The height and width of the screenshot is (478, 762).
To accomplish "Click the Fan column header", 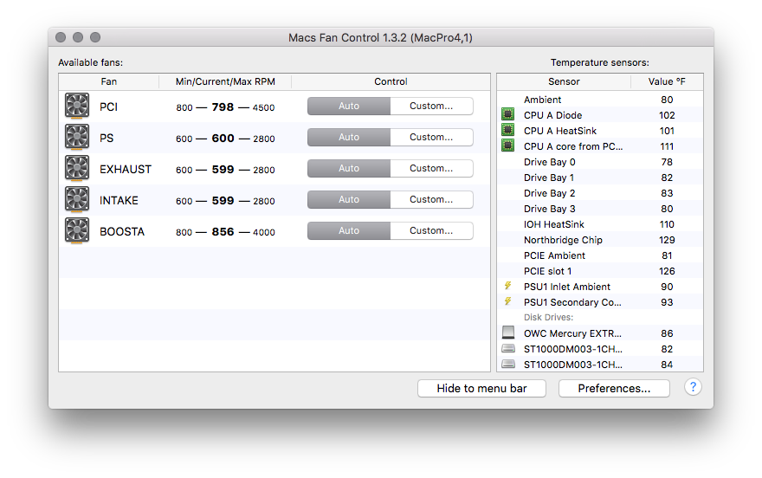I will [109, 81].
